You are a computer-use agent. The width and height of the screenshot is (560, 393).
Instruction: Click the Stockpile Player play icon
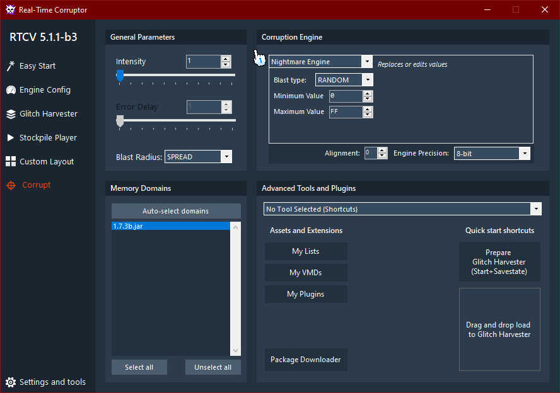11,138
